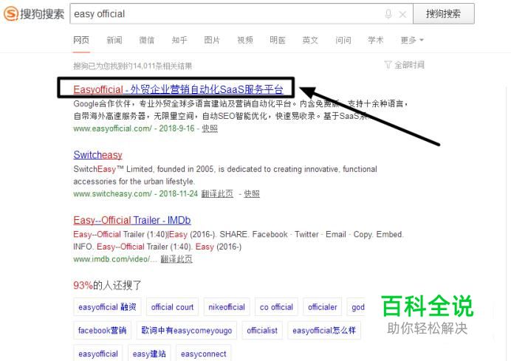The image size is (511, 361).
Task: Open the Easyofficial SaaS服务平台 result link
Action: coord(178,89)
